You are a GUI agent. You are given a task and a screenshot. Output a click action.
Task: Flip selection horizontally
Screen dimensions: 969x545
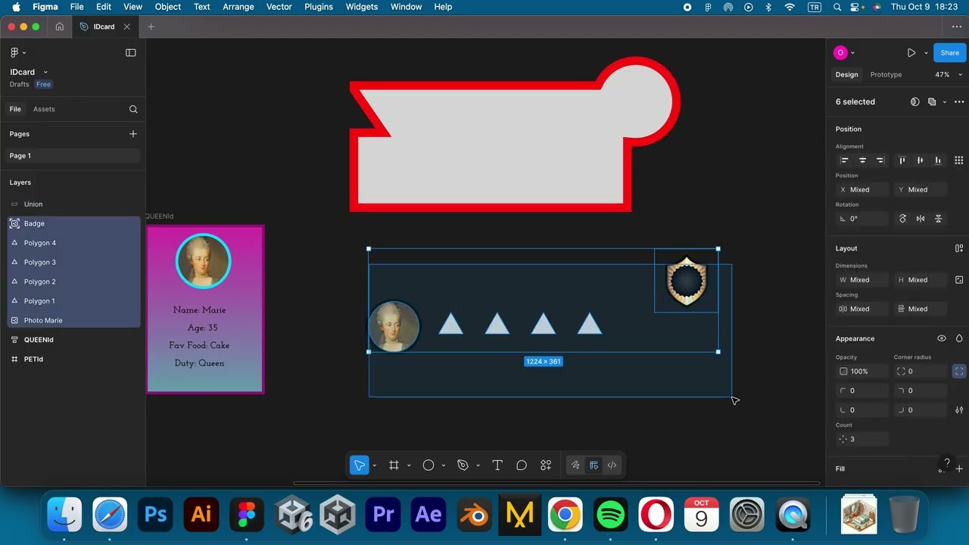tap(921, 219)
